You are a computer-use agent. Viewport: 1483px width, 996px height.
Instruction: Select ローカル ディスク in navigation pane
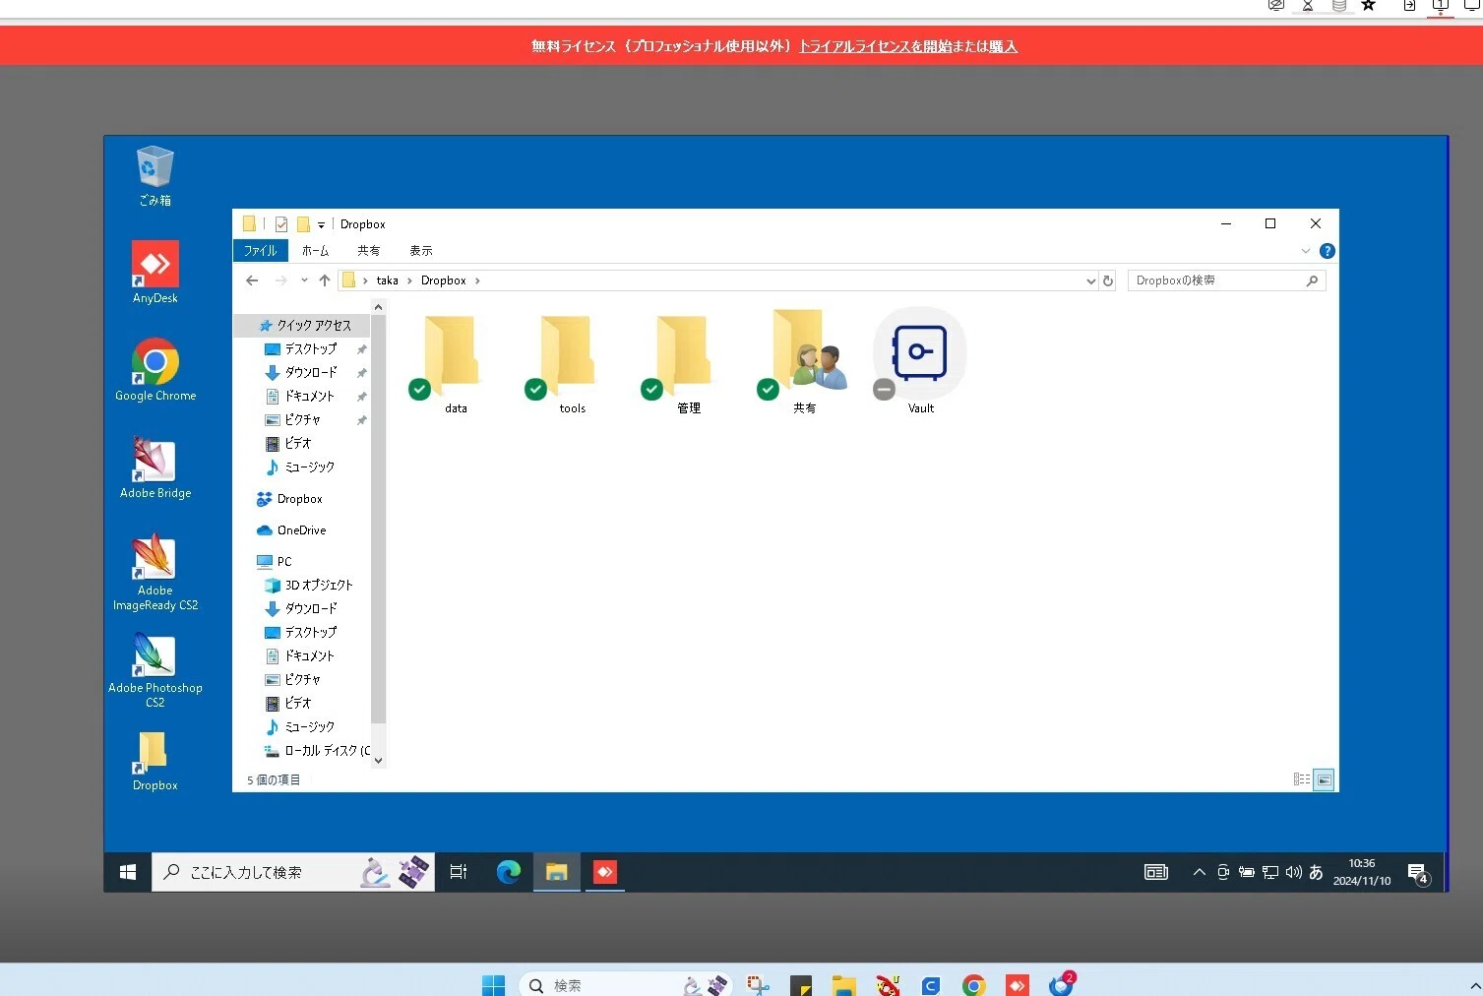(x=317, y=750)
